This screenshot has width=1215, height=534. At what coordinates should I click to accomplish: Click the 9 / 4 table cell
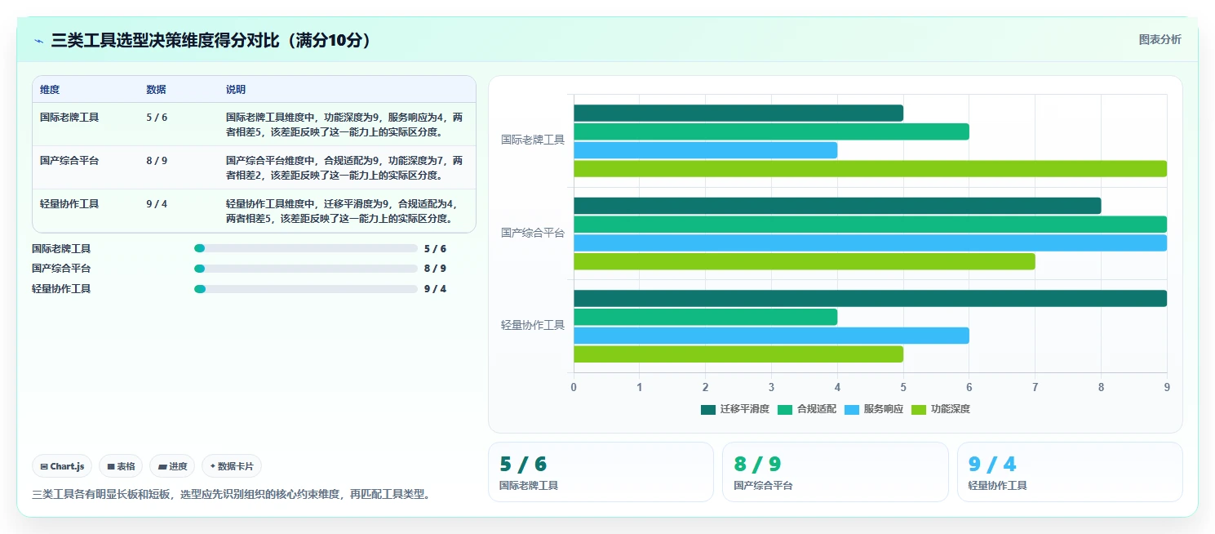[x=157, y=204]
